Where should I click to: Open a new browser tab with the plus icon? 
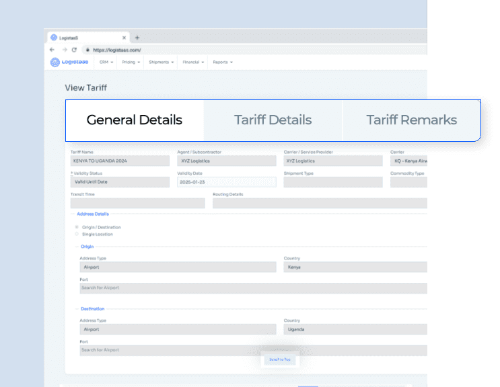(x=137, y=38)
